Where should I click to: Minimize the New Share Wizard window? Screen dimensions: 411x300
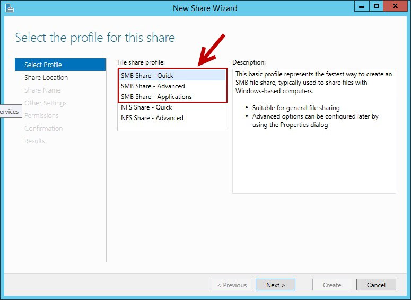click(362, 6)
